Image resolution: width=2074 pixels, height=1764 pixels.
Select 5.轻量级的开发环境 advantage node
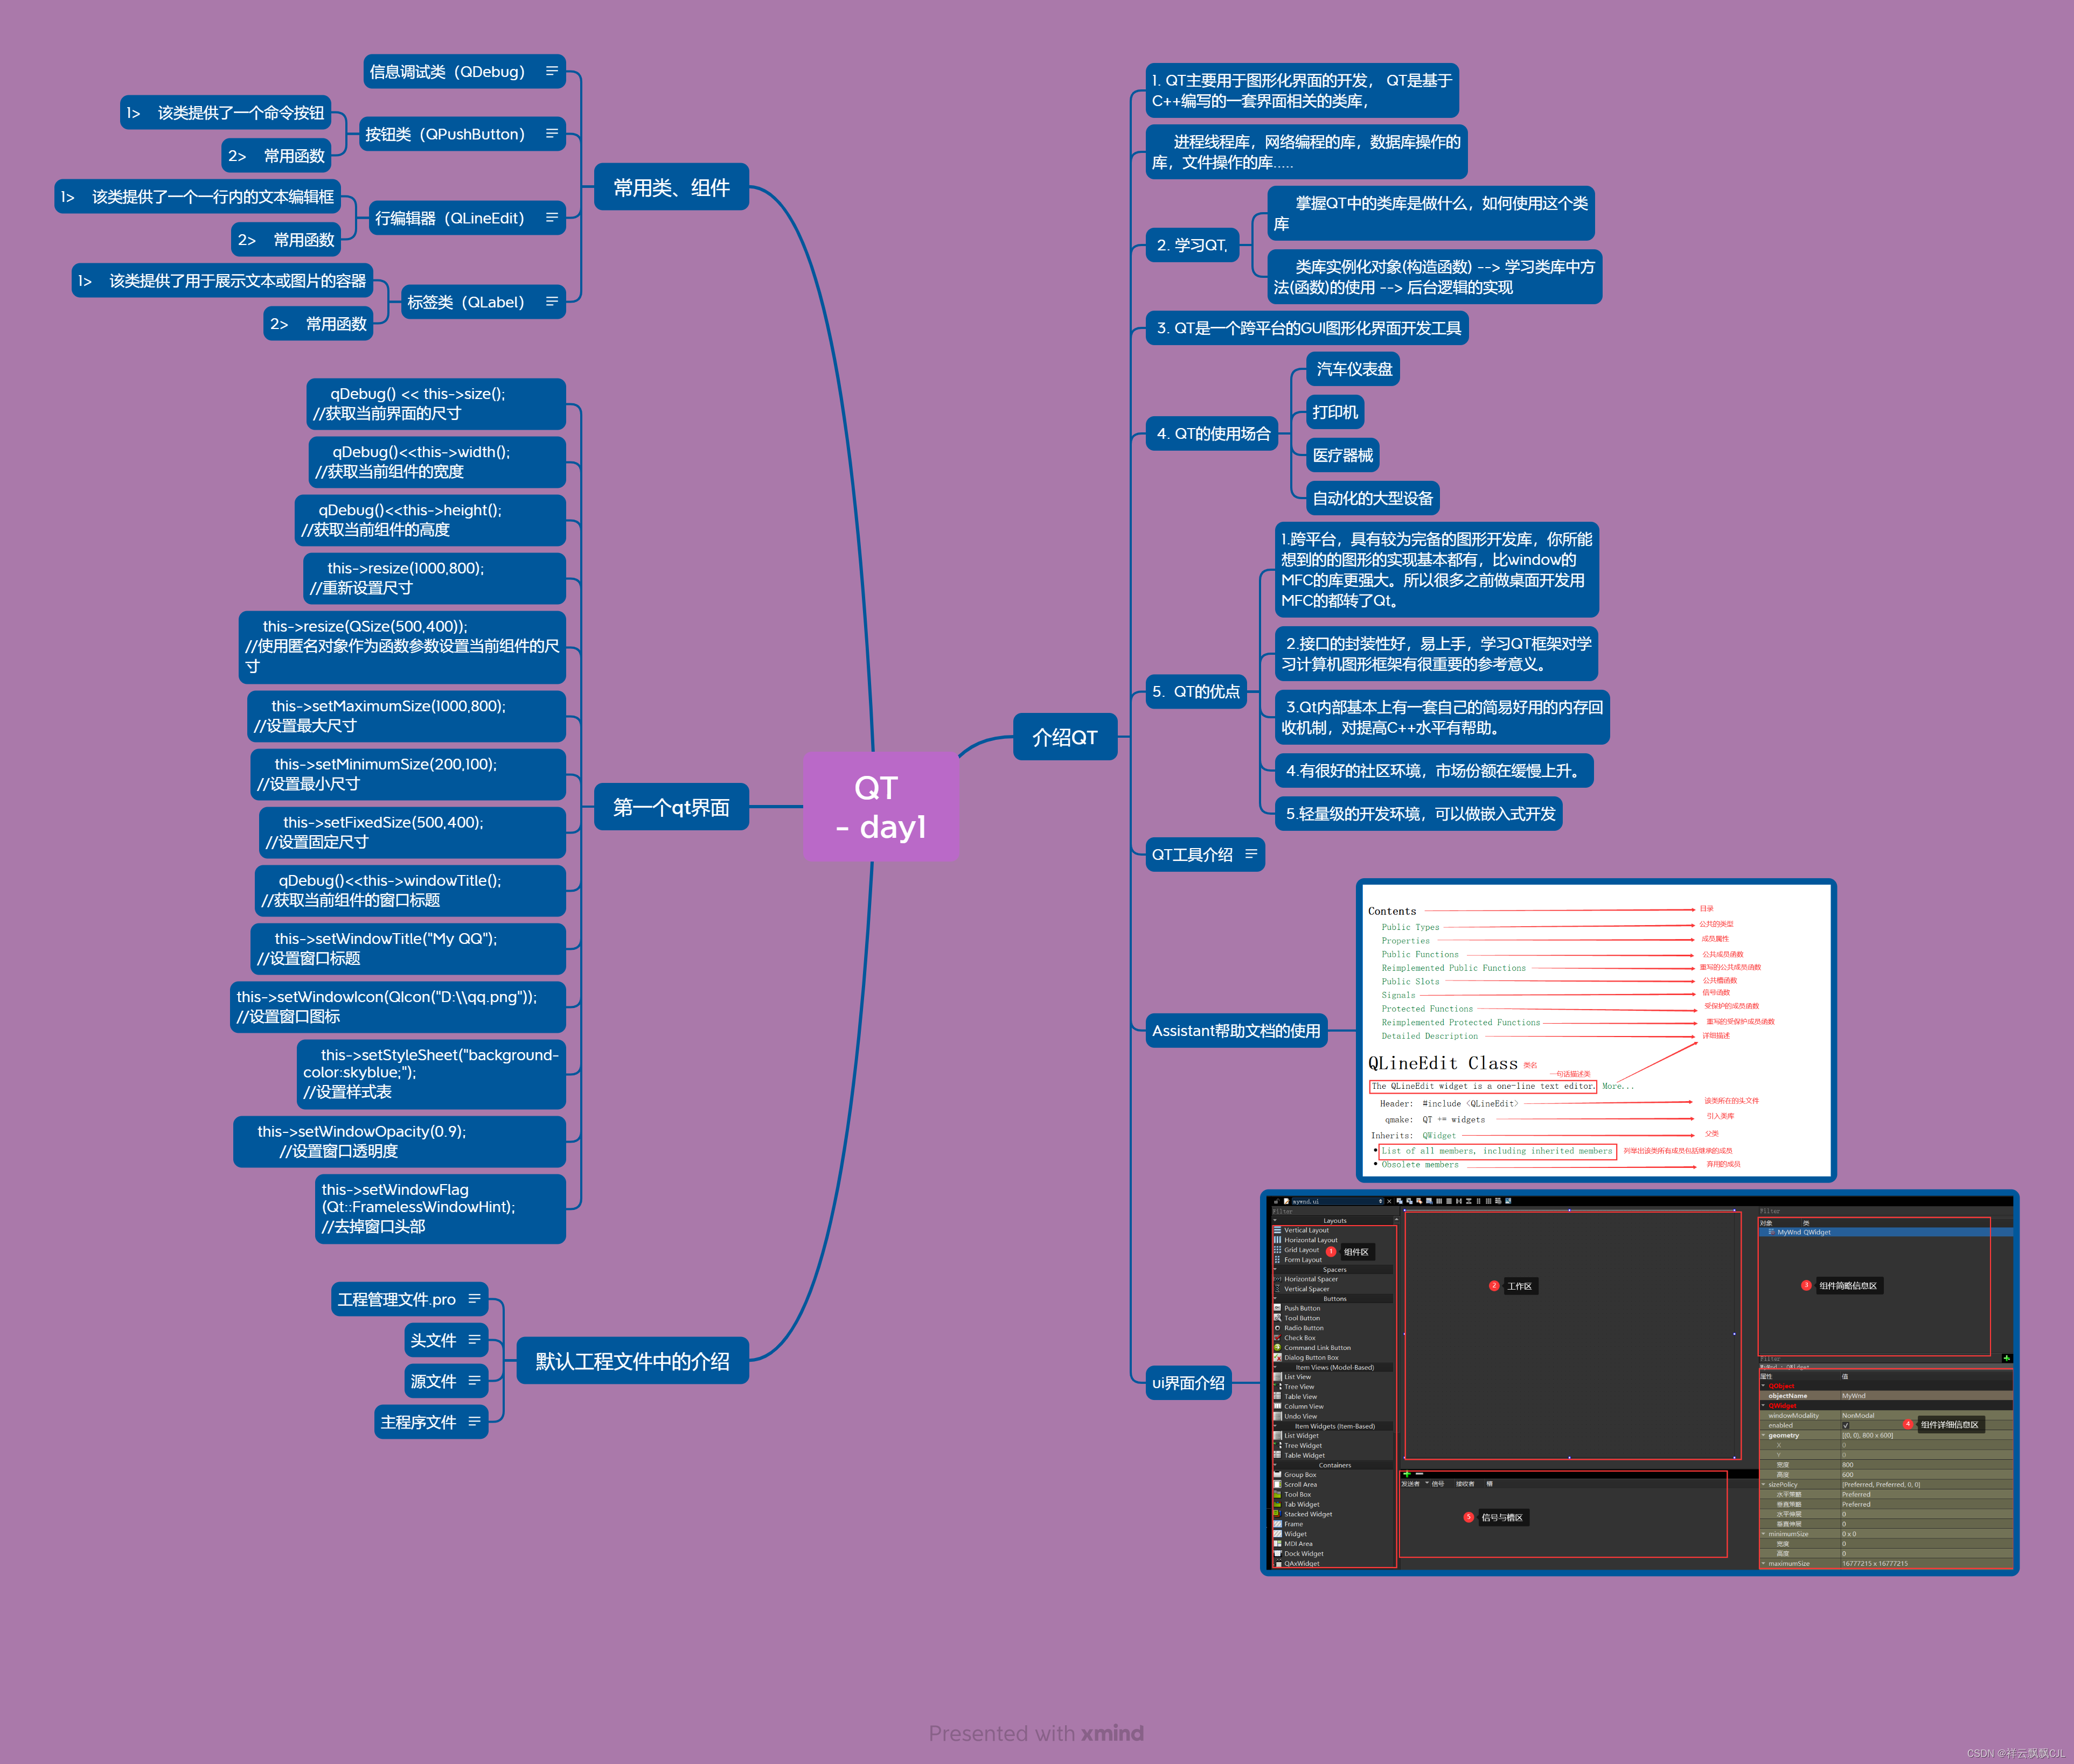(x=1419, y=814)
